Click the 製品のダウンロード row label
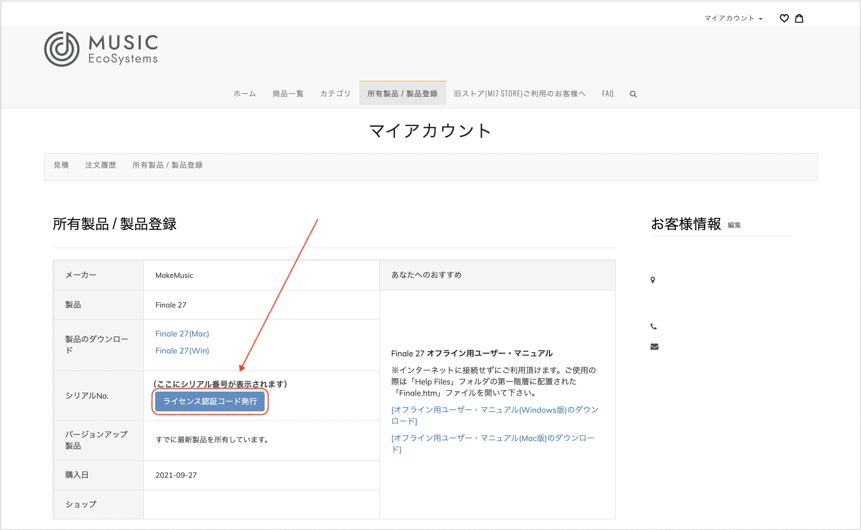This screenshot has height=530, width=861. tap(97, 345)
